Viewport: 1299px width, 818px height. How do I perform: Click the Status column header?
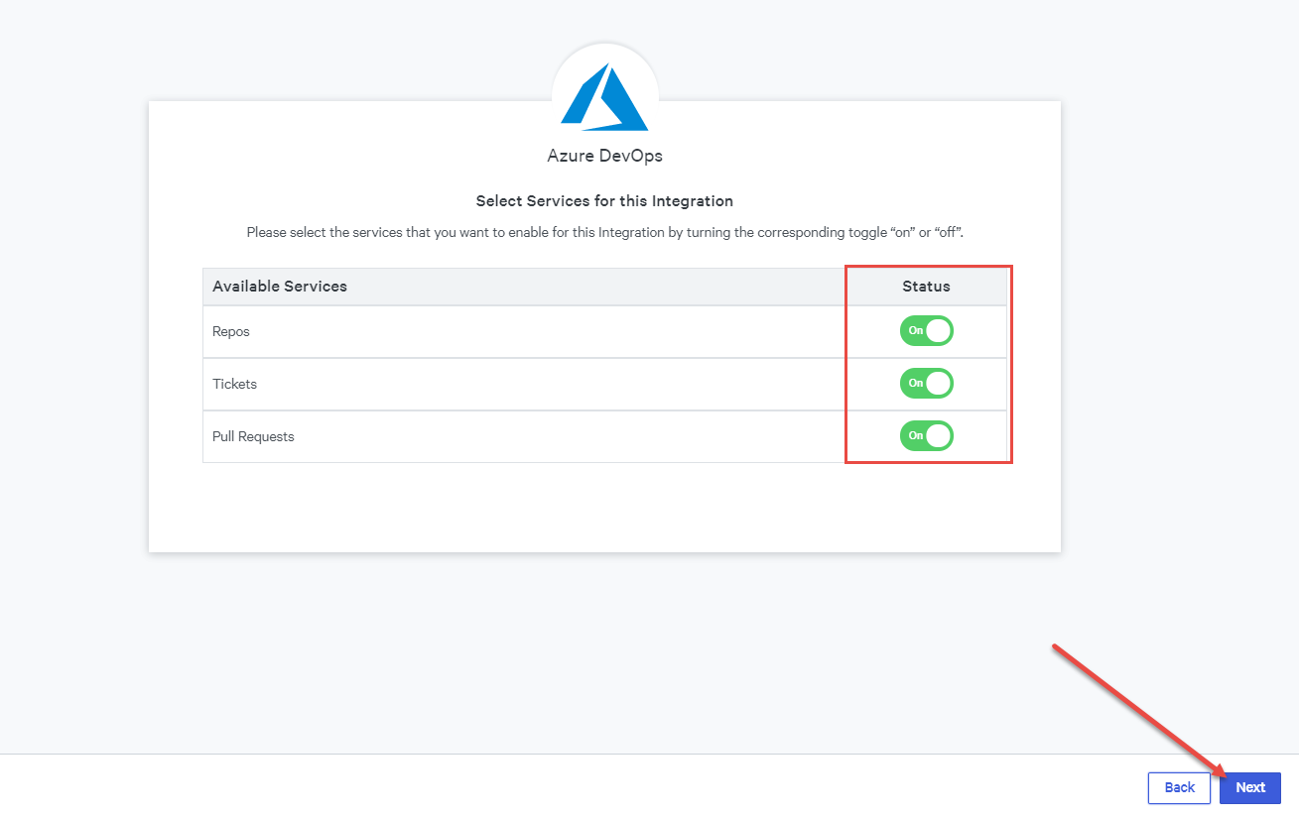pos(926,287)
